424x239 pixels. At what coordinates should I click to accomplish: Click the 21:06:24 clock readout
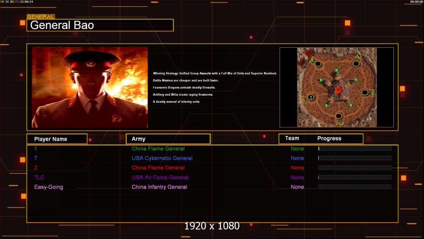pos(27,2)
